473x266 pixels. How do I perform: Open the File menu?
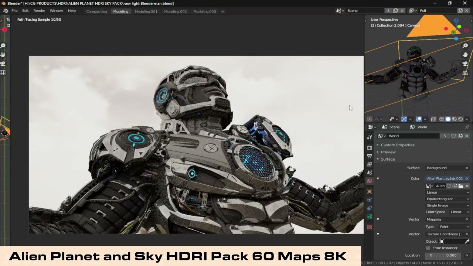tap(14, 11)
